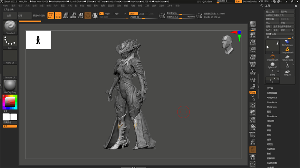The image size is (300, 168).
Task: Click the EraserBrush tool
Action: pos(272,57)
